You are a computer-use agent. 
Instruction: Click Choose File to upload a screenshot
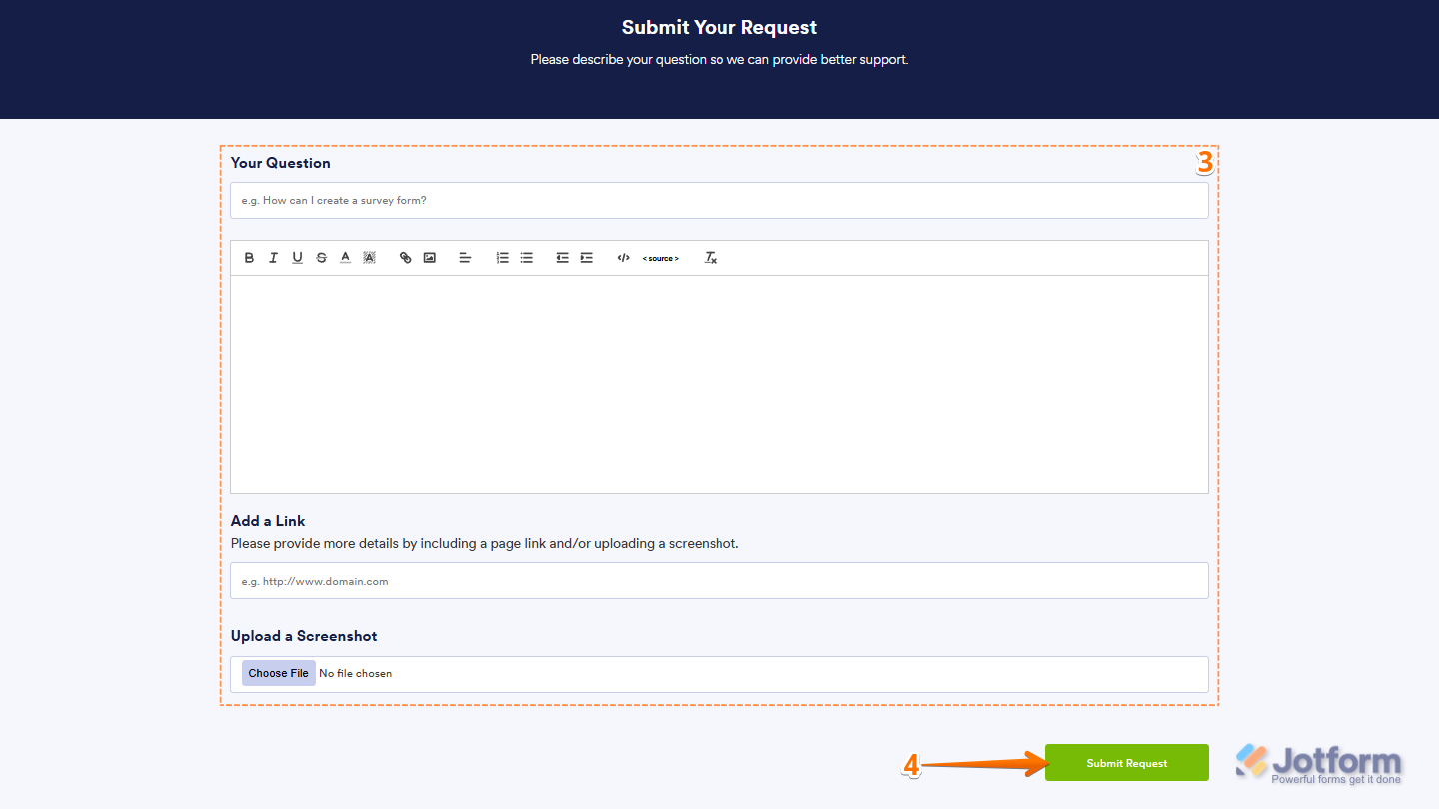point(278,672)
